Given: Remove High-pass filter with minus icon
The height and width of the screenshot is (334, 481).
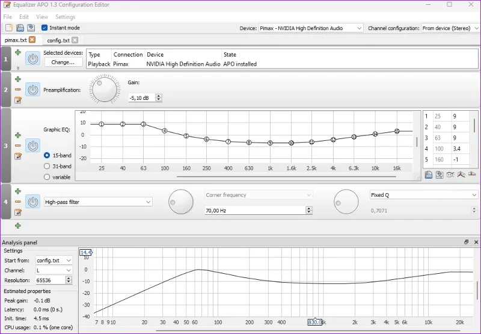Looking at the screenshot, I should click(x=18, y=202).
